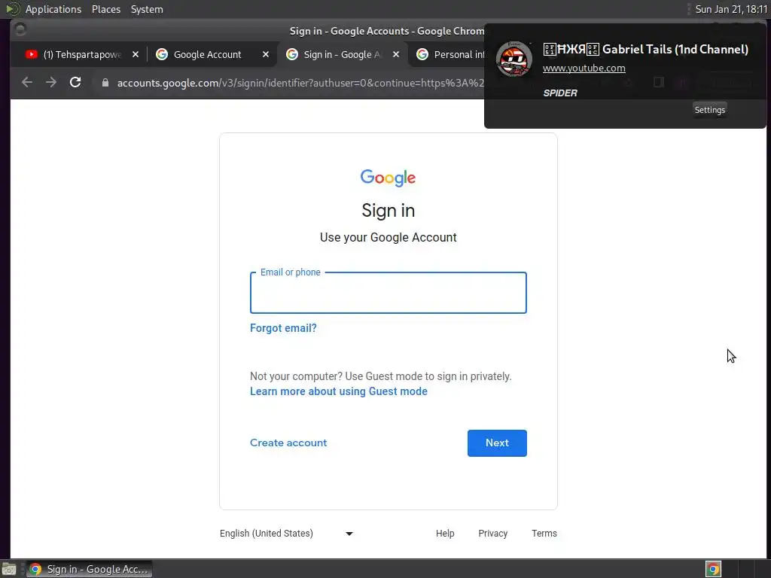Open Learn more about using Guest mode
Image resolution: width=771 pixels, height=578 pixels.
click(x=339, y=391)
